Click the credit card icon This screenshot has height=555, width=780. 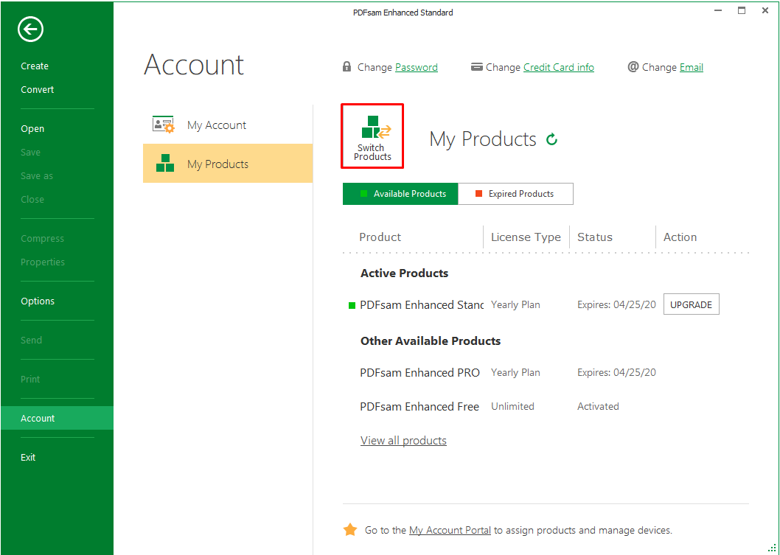coord(476,66)
